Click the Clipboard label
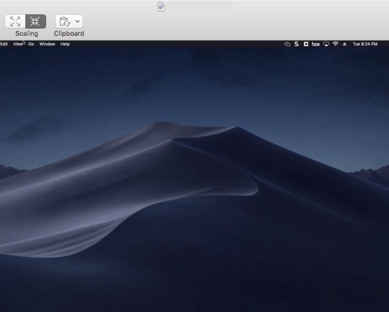Image resolution: width=389 pixels, height=312 pixels. 69,34
